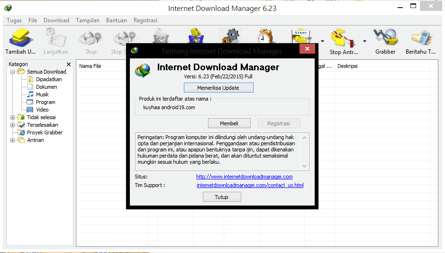Click the version text 6.23 (Feb/22/2015) Full
Image resolution: width=445 pixels, height=253 pixels.
click(x=225, y=76)
